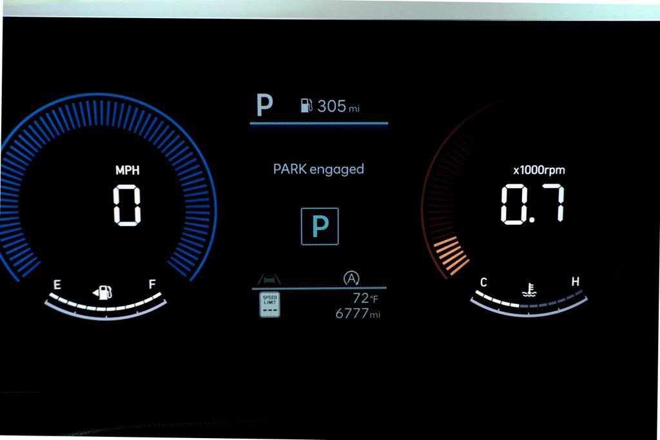Select the x1000rpm tachometer label
The width and height of the screenshot is (660, 440).
click(x=539, y=170)
